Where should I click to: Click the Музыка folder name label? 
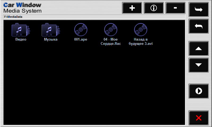pos(51,40)
